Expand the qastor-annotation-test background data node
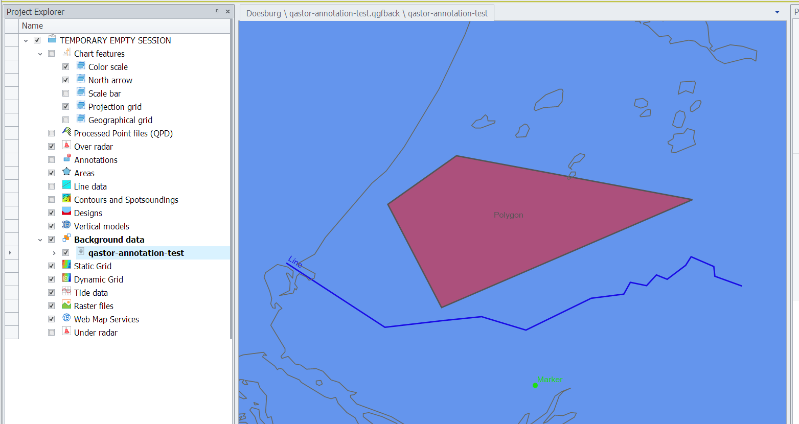This screenshot has height=424, width=799. click(54, 252)
